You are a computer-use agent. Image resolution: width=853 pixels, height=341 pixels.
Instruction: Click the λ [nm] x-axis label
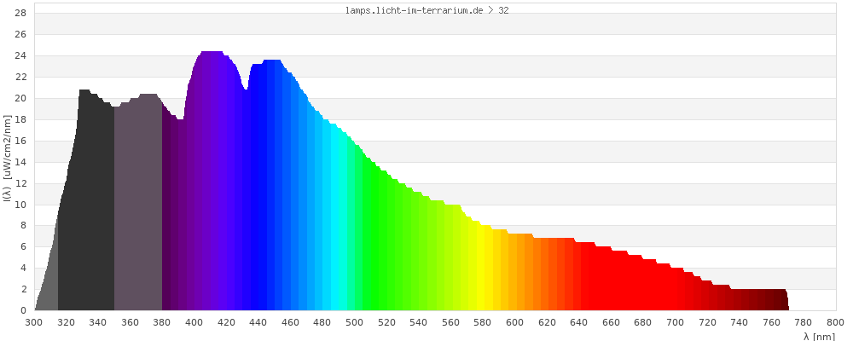pos(819,337)
